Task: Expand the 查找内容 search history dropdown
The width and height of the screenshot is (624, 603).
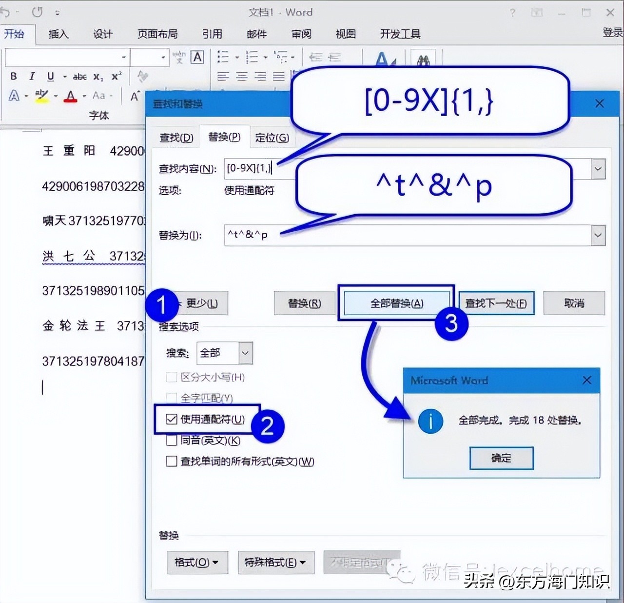Action: pyautogui.click(x=598, y=169)
